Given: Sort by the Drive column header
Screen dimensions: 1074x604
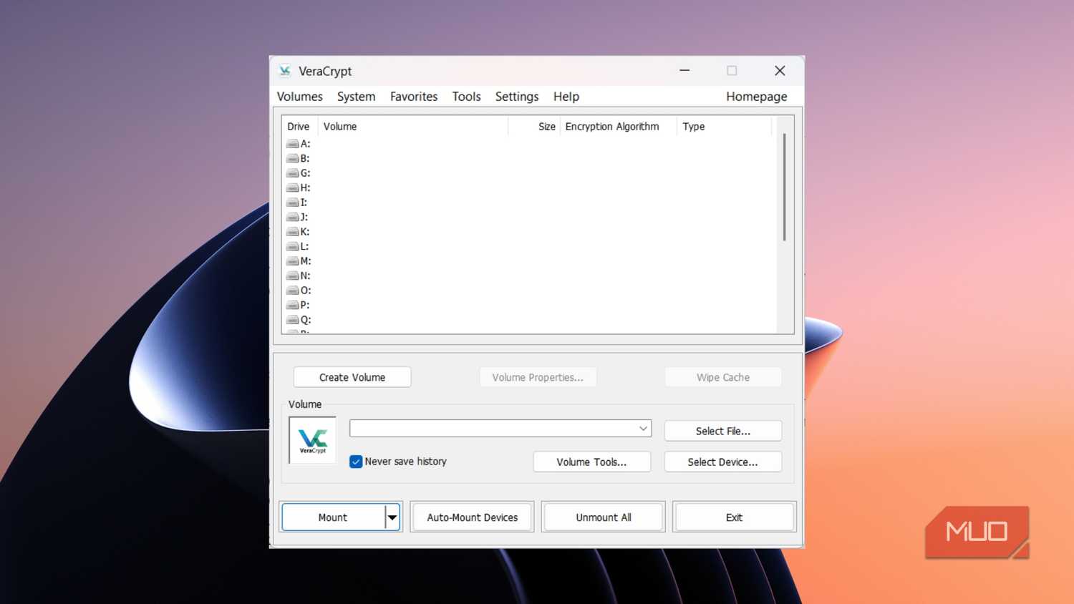Looking at the screenshot, I should coord(299,127).
